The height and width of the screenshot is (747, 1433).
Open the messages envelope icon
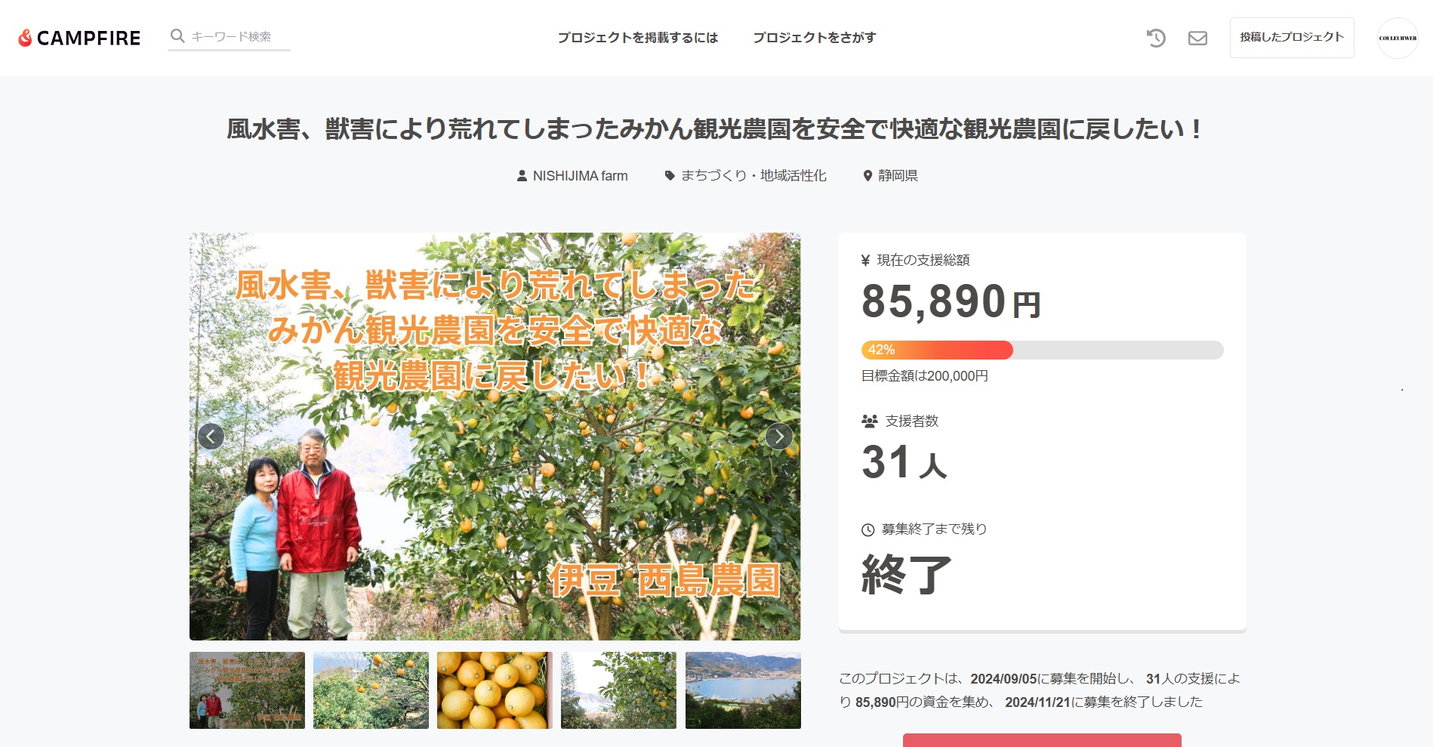1197,38
